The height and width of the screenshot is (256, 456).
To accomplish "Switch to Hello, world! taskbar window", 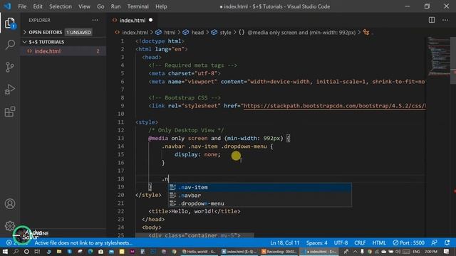I will pos(199,251).
